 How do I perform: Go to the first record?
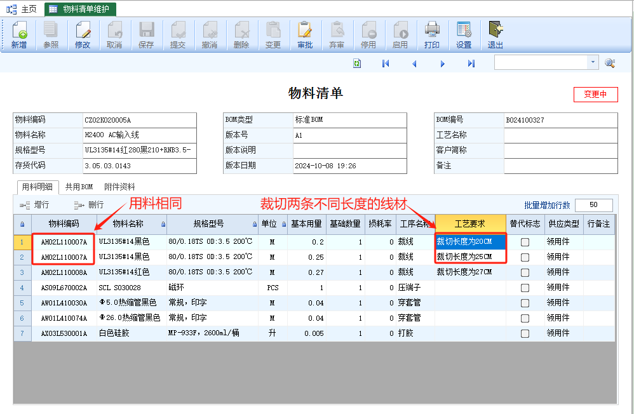tap(386, 63)
